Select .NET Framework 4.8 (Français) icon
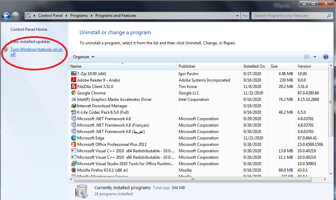 [x=73, y=125]
